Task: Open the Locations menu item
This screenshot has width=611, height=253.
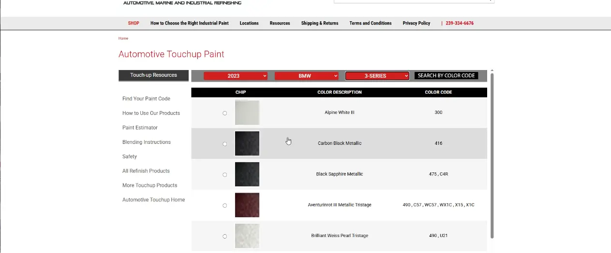Action: pyautogui.click(x=249, y=23)
